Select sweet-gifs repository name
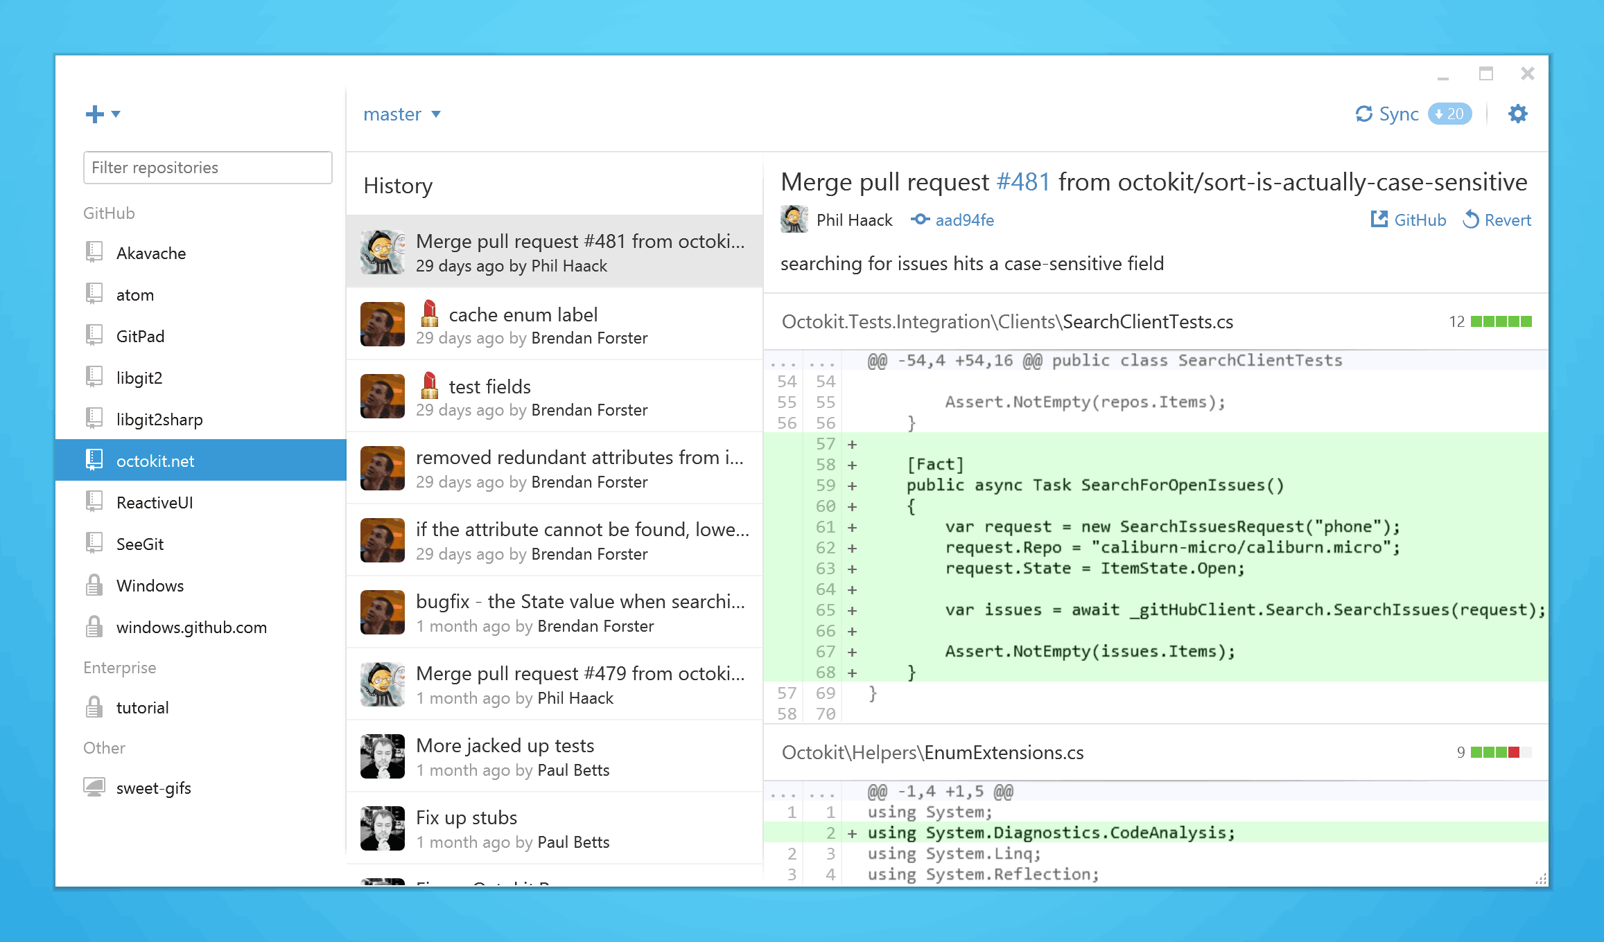Viewport: 1604px width, 942px height. click(154, 788)
